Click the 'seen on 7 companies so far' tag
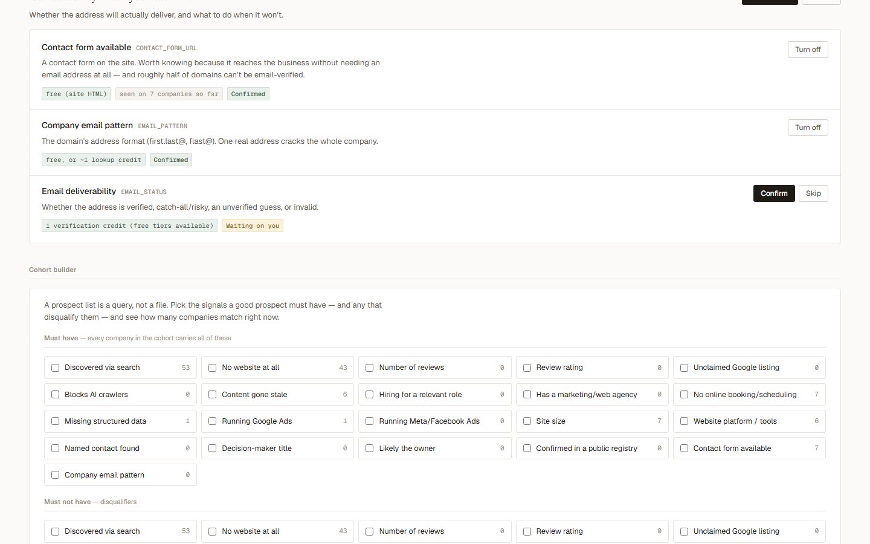Image resolution: width=870 pixels, height=544 pixels. click(169, 94)
